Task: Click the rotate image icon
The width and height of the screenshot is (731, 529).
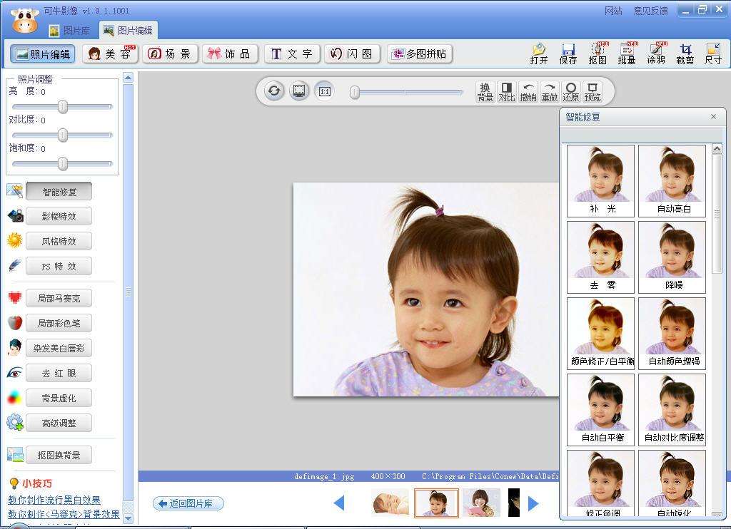Action: point(274,91)
